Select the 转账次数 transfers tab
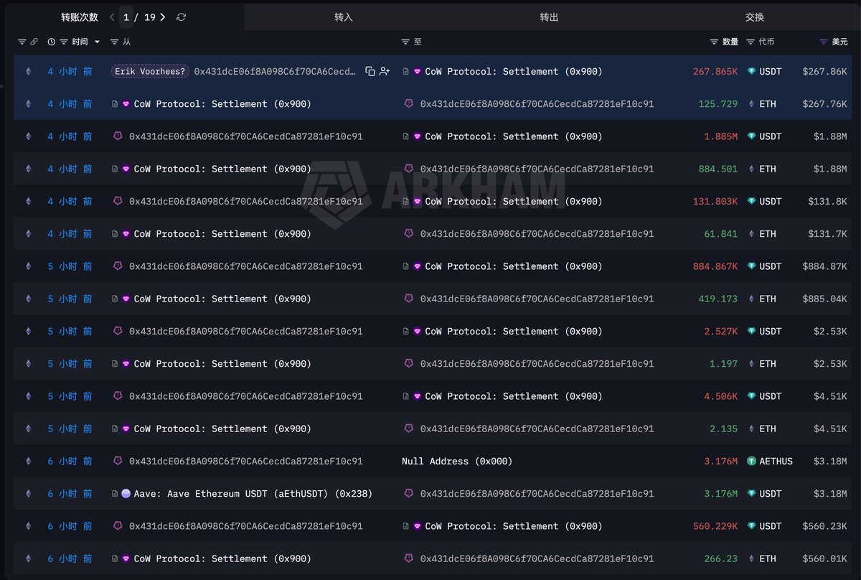This screenshot has width=861, height=580. 79,17
